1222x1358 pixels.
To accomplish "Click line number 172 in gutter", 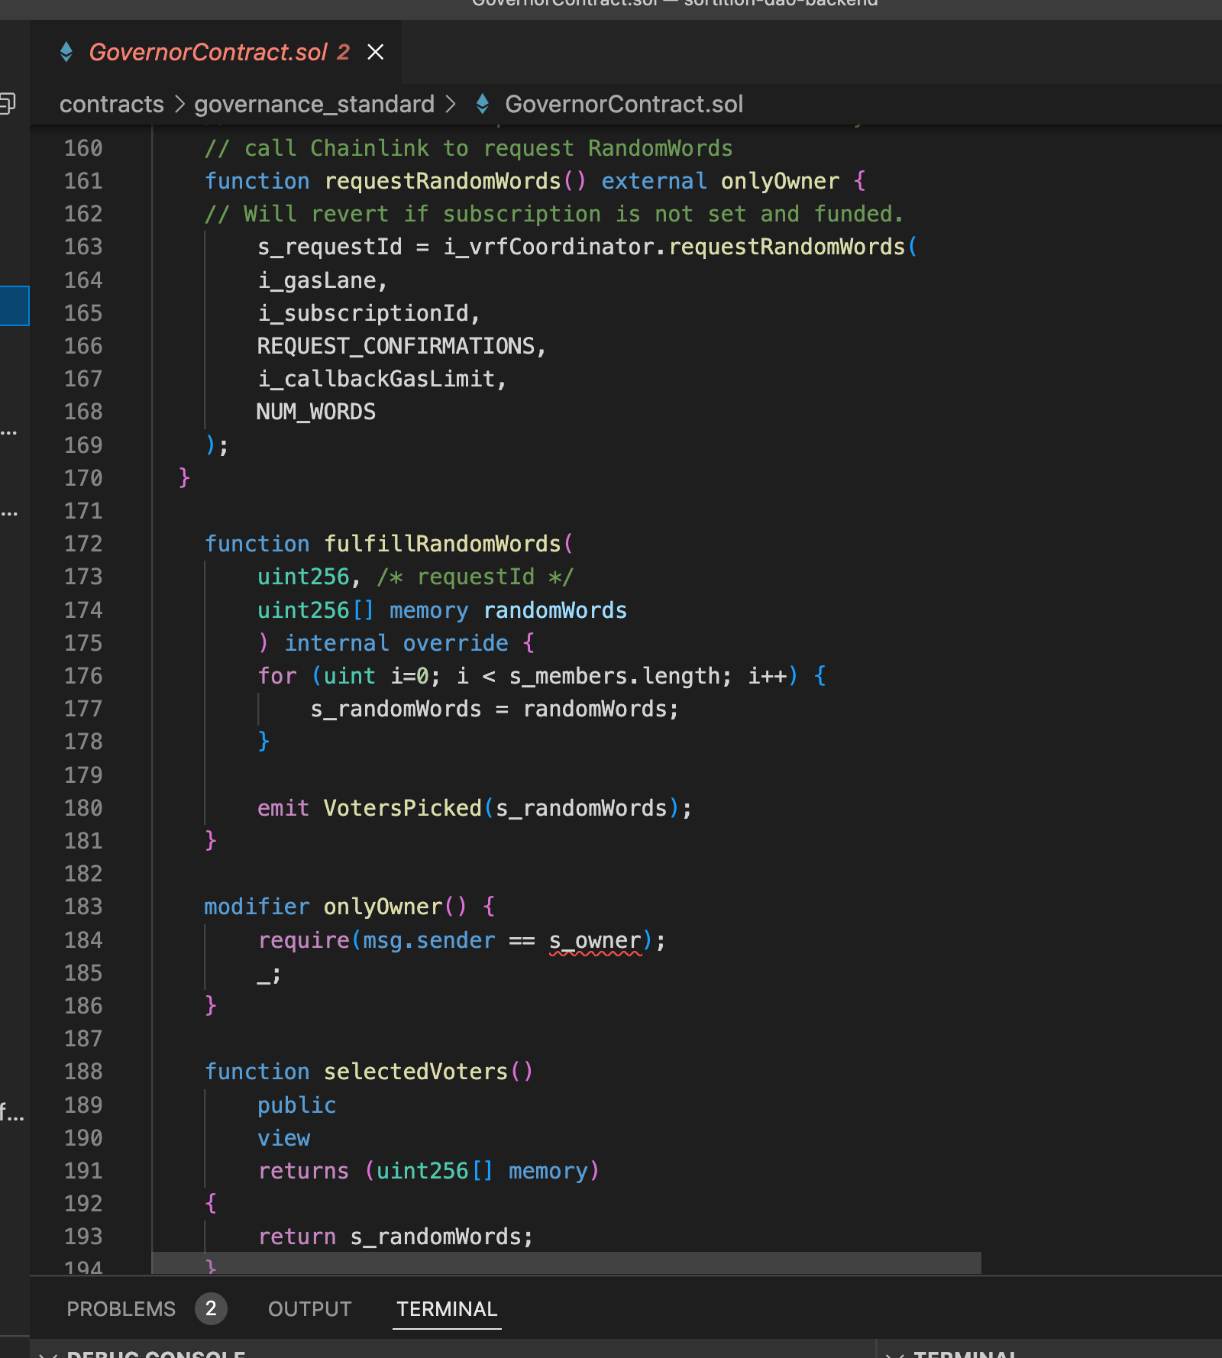I will [x=83, y=544].
